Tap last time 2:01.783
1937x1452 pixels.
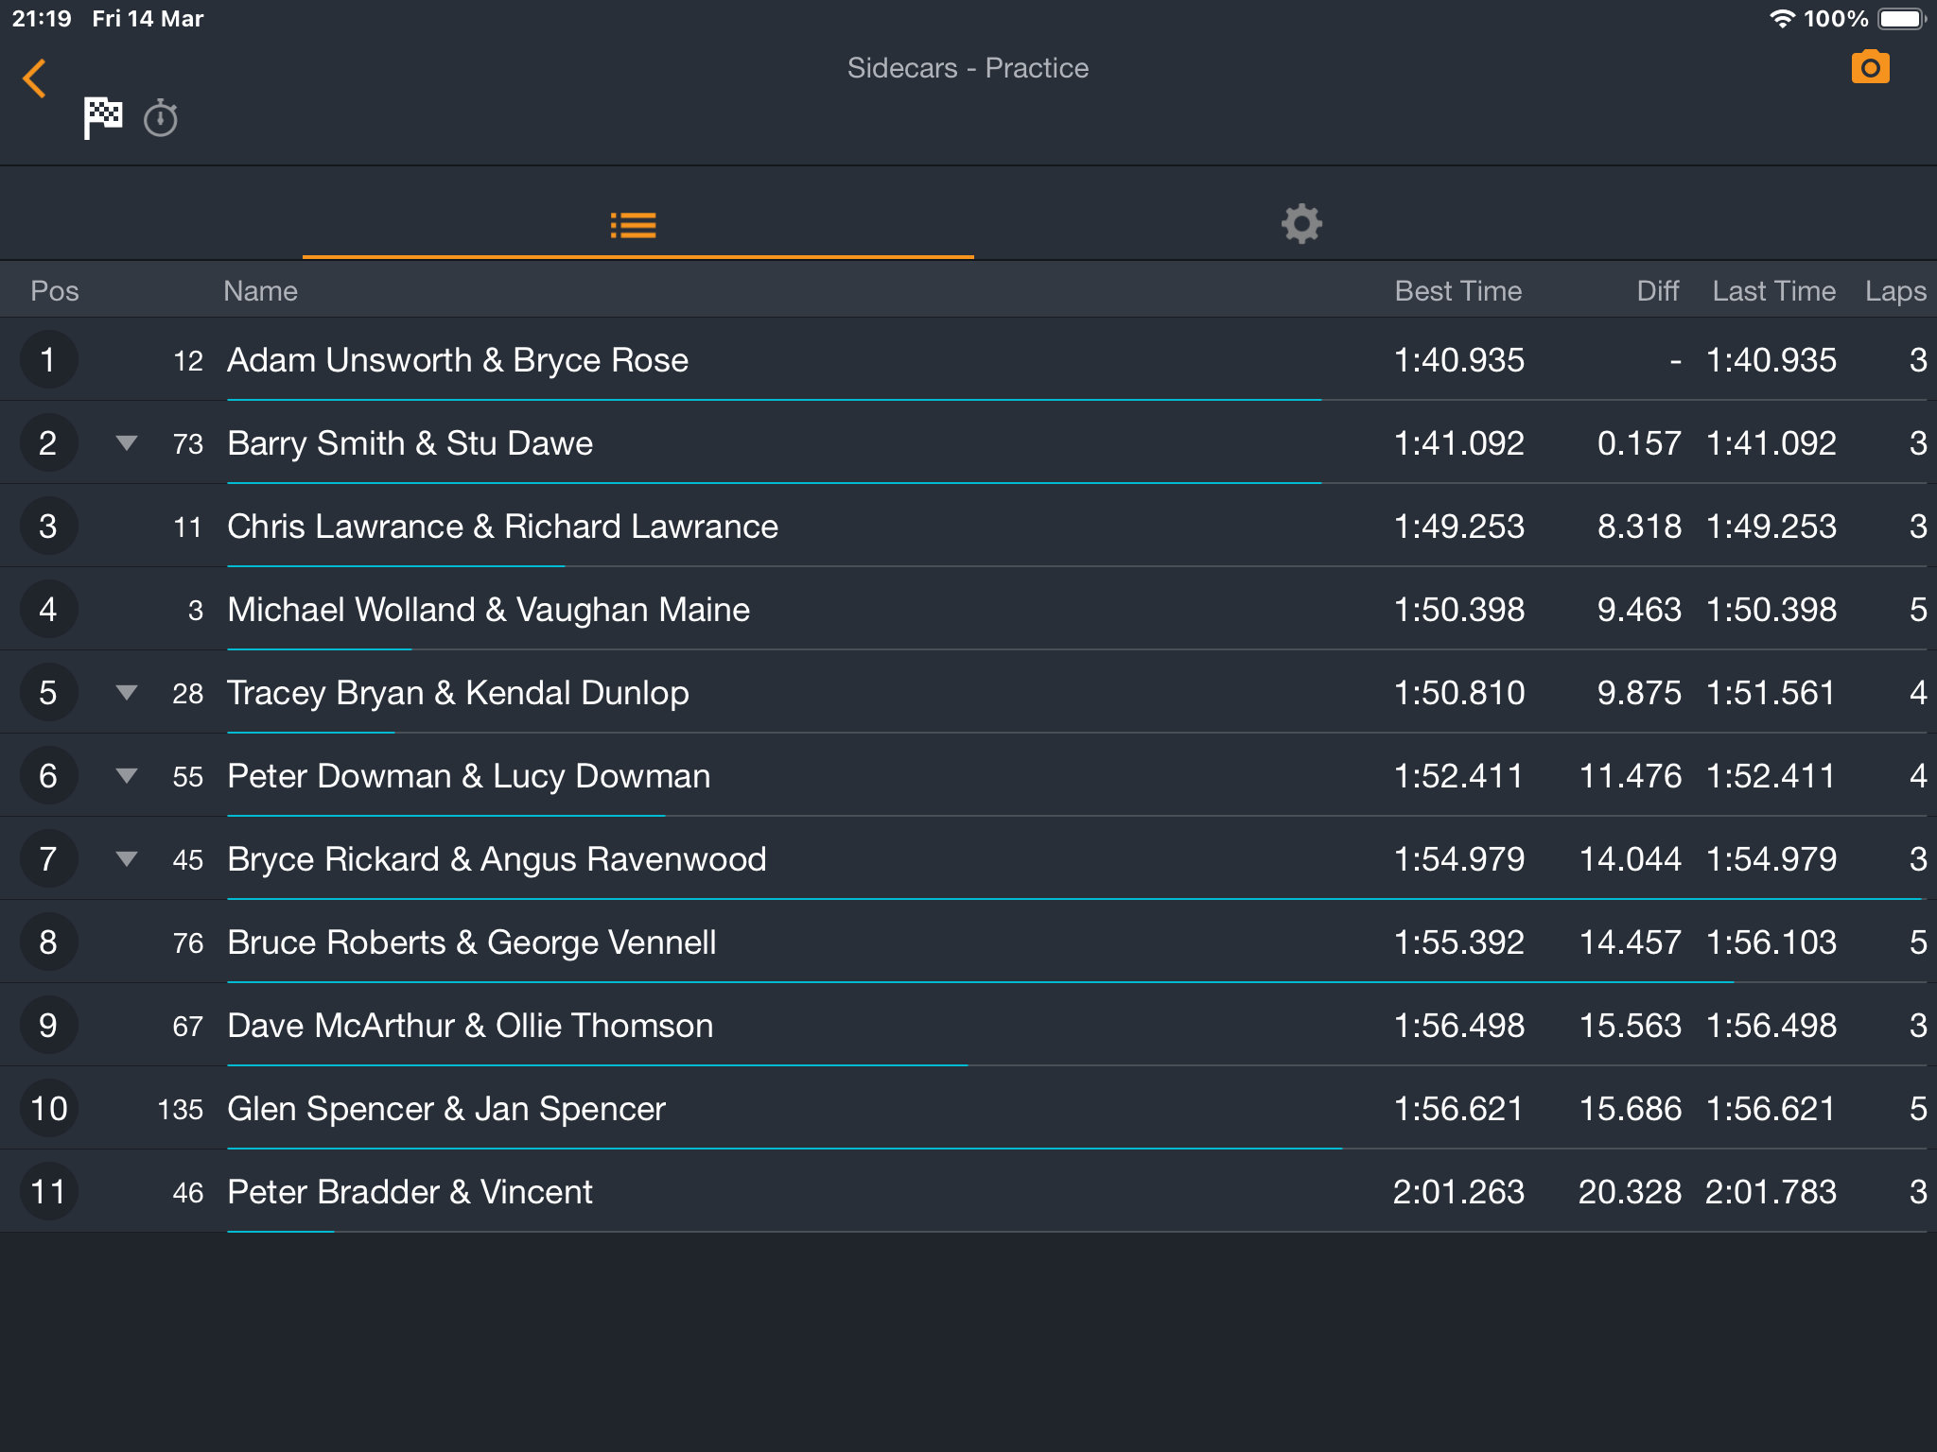1771,1191
